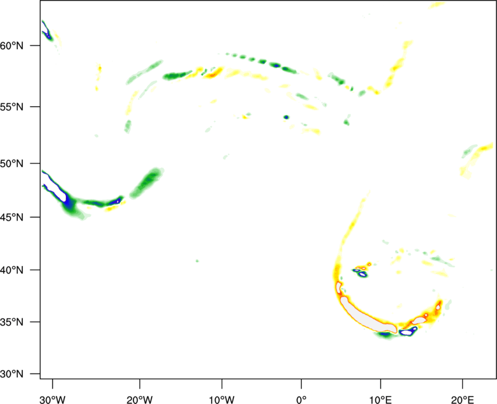Click the 20°E longitude label
The image size is (497, 404).
tap(463, 400)
